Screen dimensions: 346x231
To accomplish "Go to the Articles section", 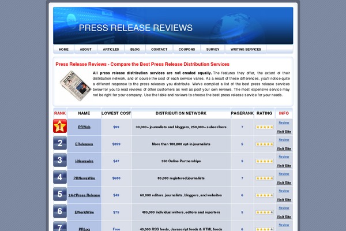I will point(111,49).
